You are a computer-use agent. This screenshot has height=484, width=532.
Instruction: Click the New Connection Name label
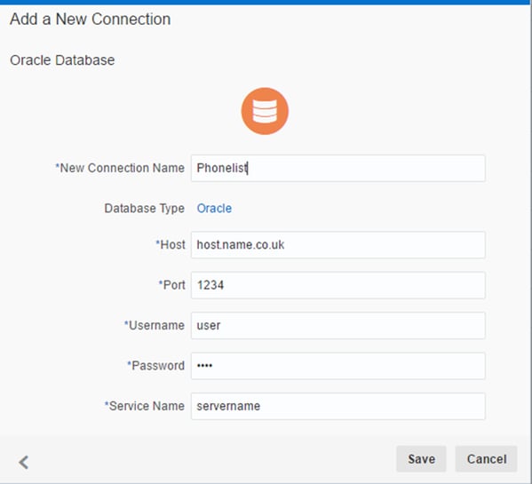click(120, 168)
